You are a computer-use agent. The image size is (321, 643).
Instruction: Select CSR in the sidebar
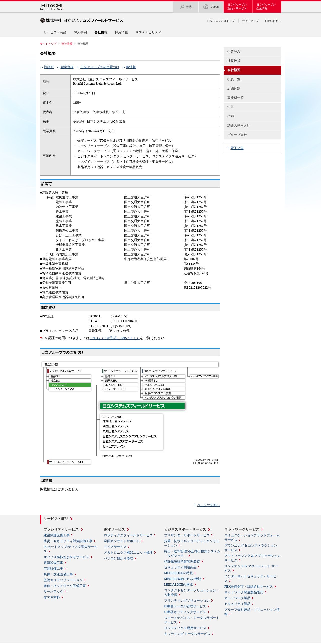(252, 116)
